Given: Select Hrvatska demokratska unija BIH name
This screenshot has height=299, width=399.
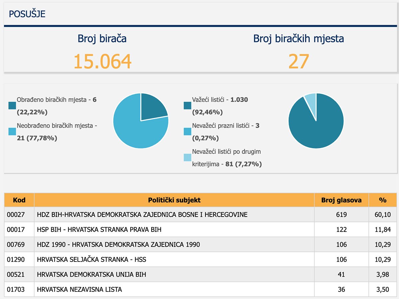Looking at the screenshot, I should click(91, 274).
